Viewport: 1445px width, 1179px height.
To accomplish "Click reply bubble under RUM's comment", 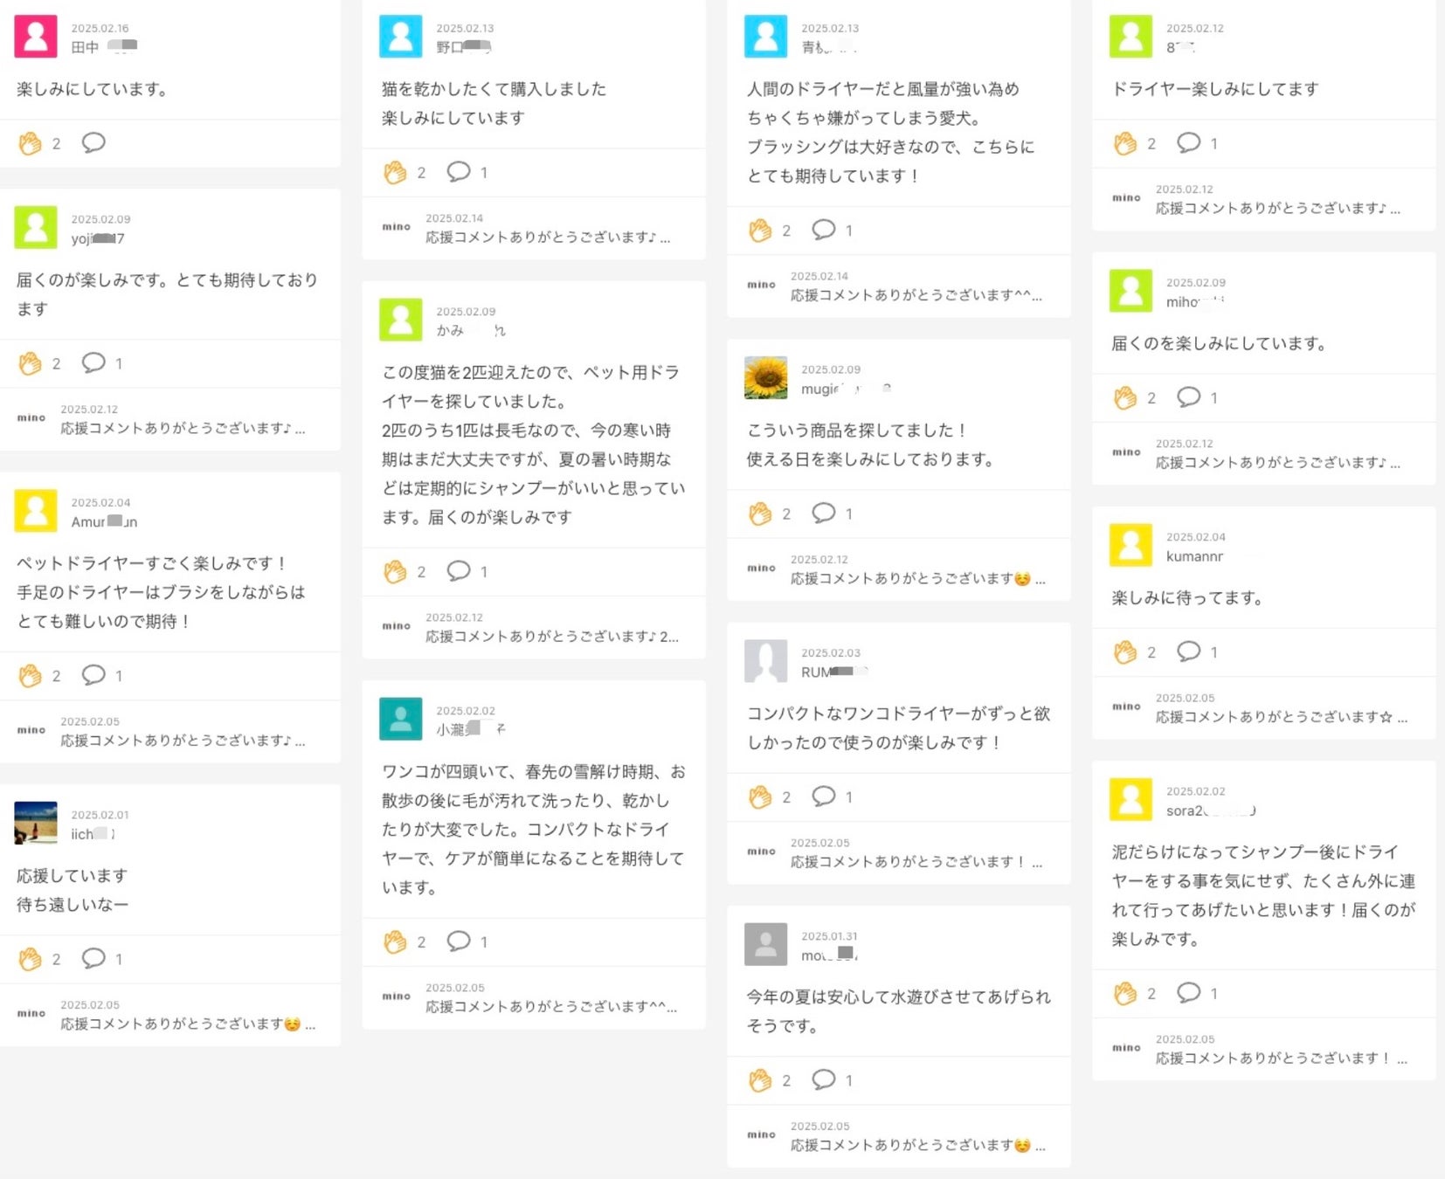I will [x=823, y=796].
